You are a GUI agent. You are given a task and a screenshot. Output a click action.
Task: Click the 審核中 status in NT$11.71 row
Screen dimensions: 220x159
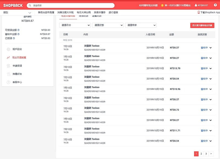[204, 131]
